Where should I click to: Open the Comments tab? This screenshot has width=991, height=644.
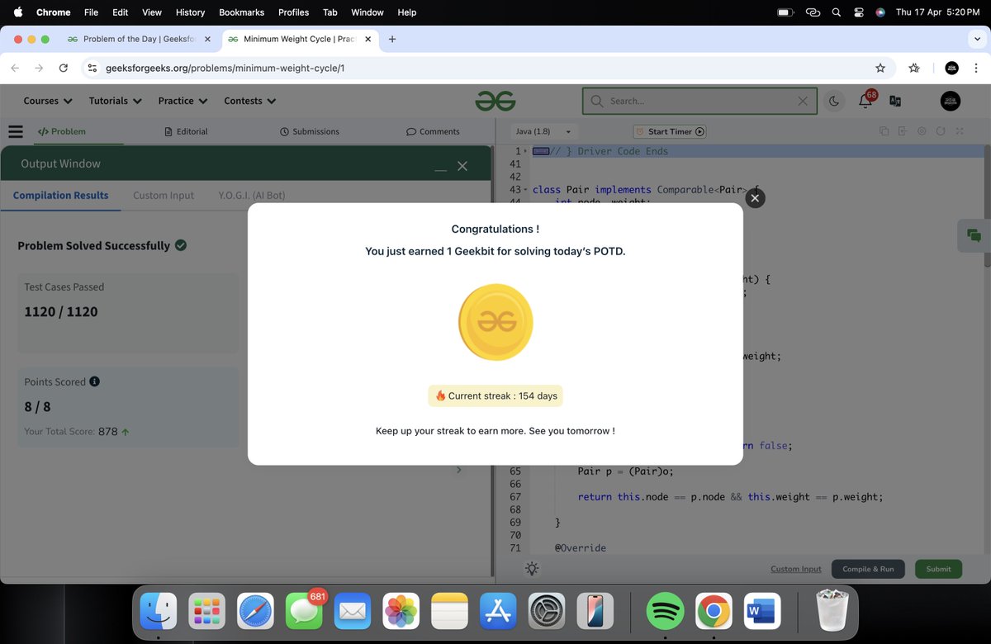click(433, 131)
